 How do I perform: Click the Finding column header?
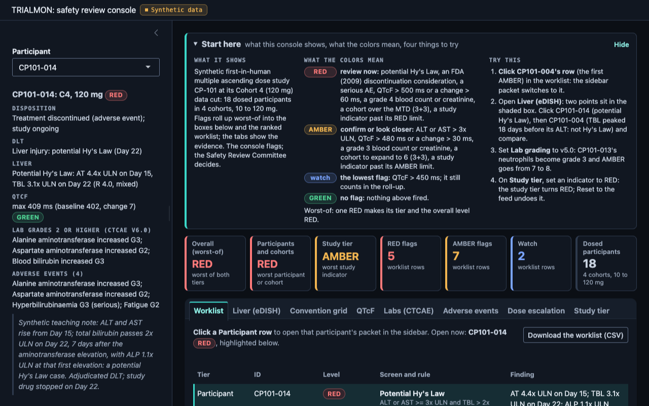click(x=522, y=375)
